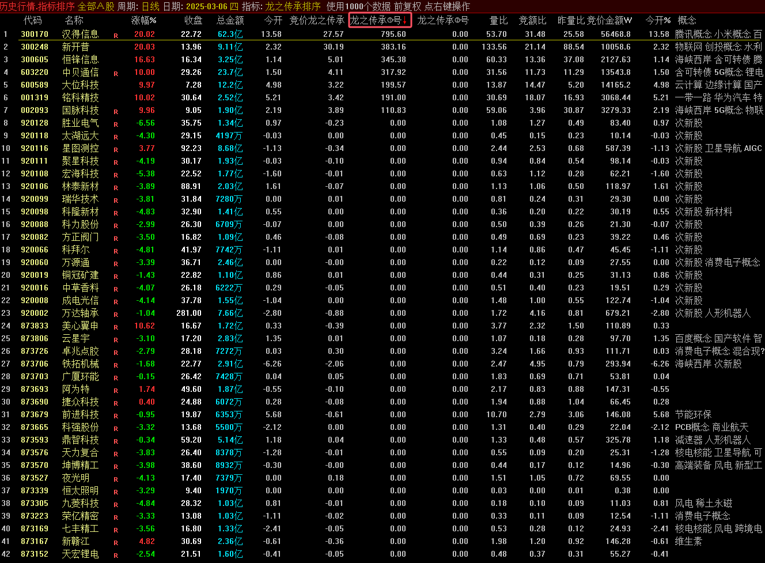Select stock 恒锋信息

coord(80,59)
